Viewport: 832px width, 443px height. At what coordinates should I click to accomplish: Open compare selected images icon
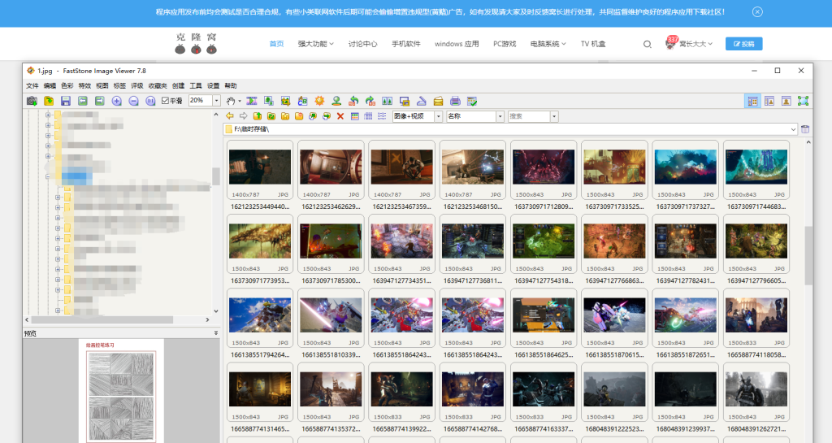(388, 101)
